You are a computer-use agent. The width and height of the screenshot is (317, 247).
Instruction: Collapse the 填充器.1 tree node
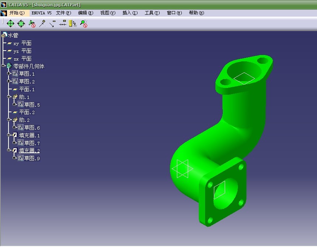pyautogui.click(x=9, y=135)
